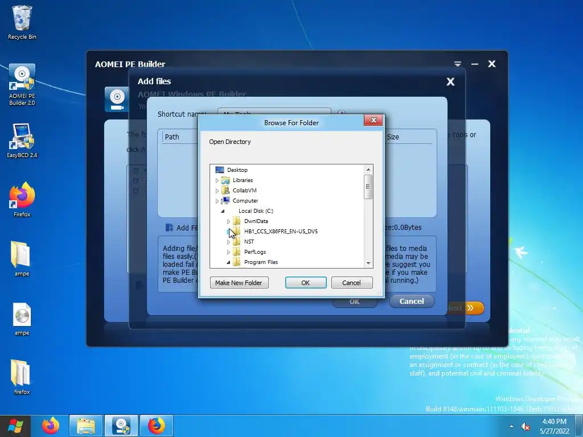This screenshot has height=437, width=583.
Task: Expand the CollabVM tree node
Action: point(217,191)
